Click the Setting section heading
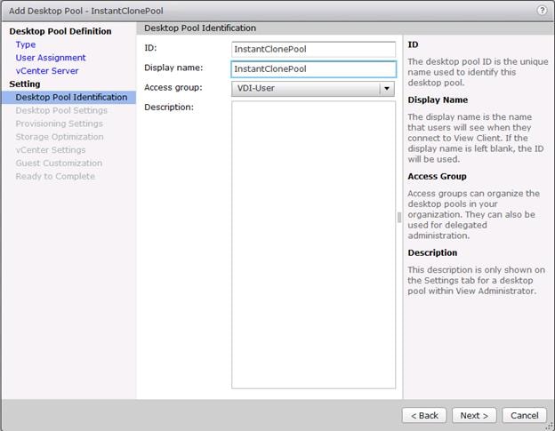Screen dimensions: 555x431 24,84
